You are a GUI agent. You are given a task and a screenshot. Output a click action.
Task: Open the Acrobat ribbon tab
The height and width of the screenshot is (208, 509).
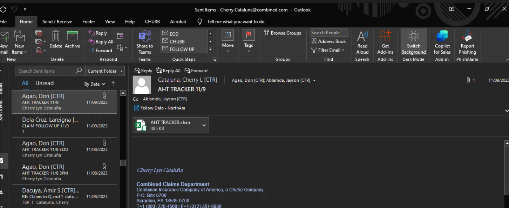point(178,22)
